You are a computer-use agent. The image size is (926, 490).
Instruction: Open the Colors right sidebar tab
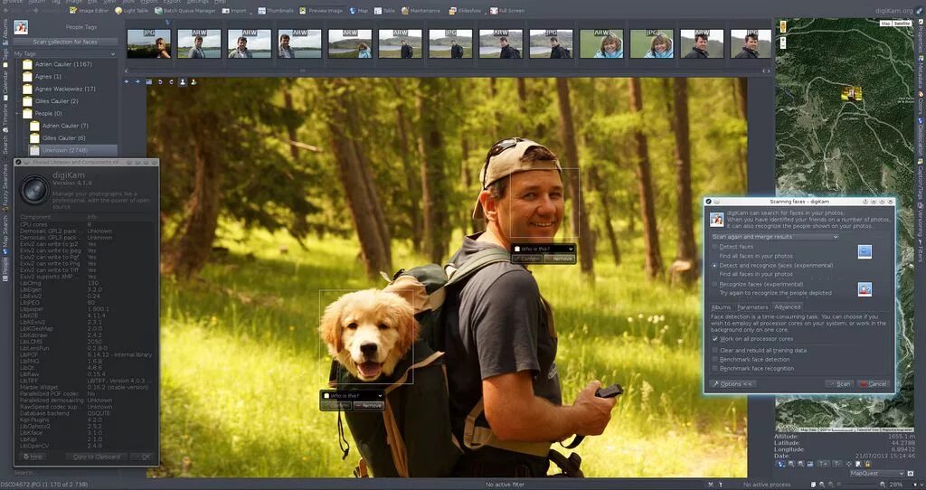coord(920,104)
